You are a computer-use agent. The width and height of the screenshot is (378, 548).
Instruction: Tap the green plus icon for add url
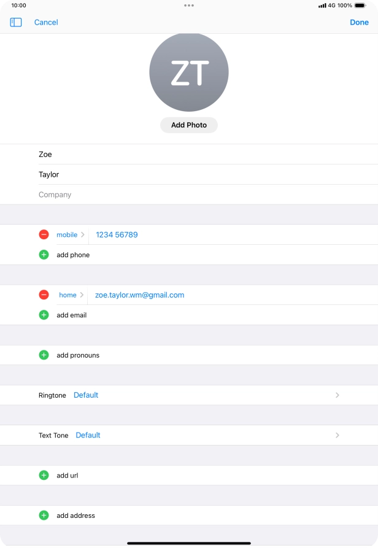pos(44,475)
